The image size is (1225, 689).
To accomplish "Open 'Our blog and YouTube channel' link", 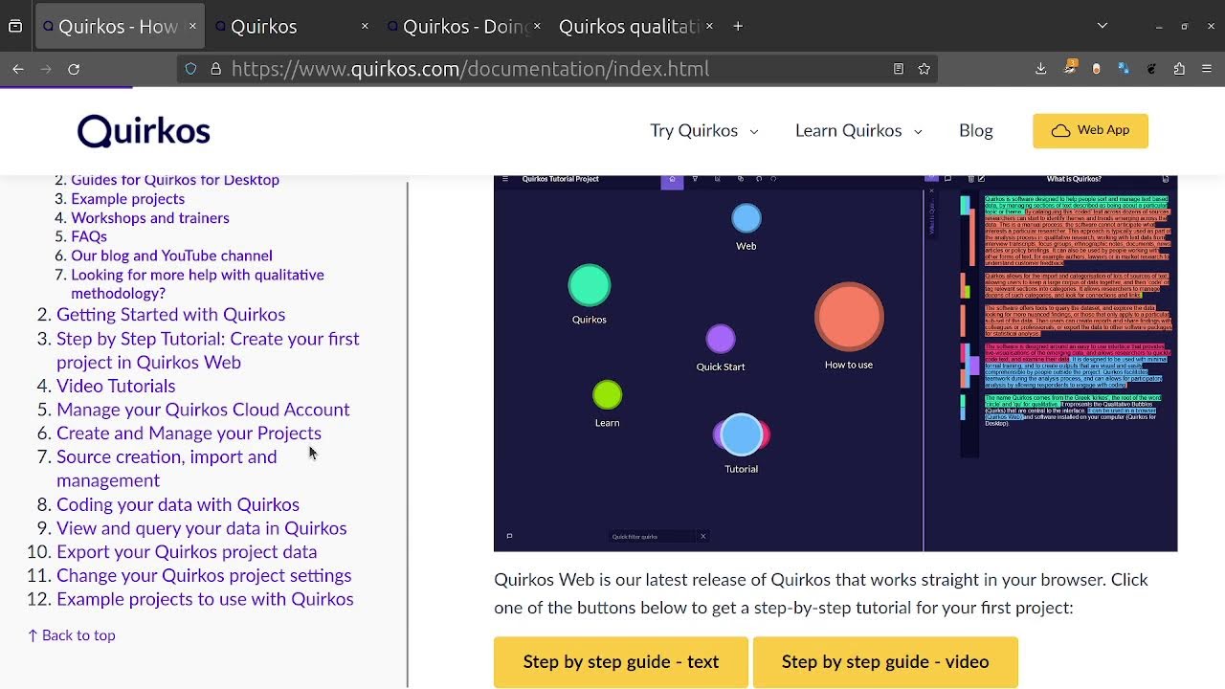I will click(x=171, y=256).
